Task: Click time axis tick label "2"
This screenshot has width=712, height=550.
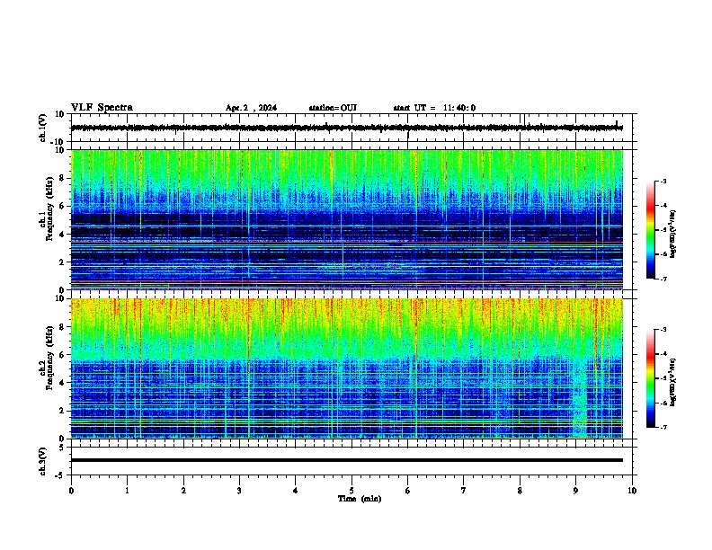Action: pos(183,491)
